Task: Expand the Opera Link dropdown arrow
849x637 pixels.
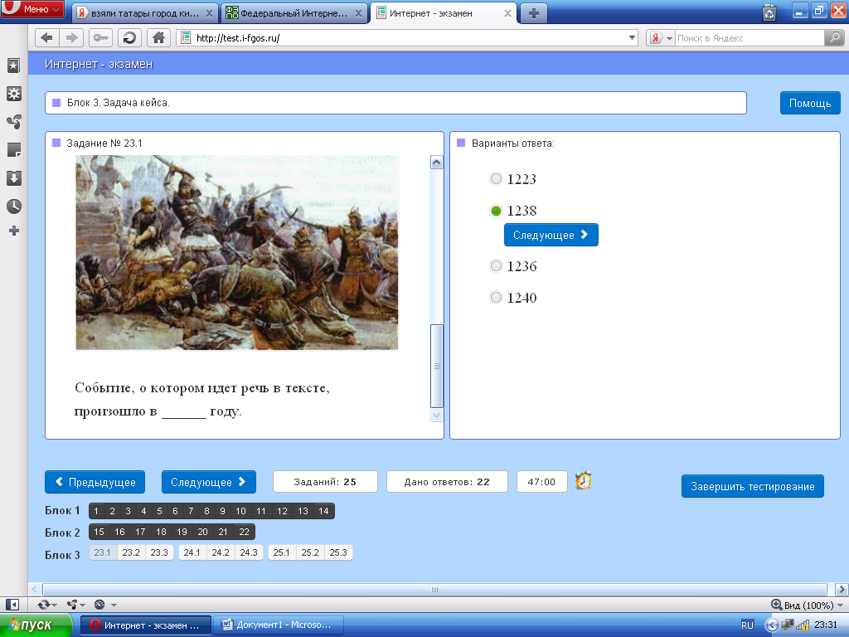Action: (x=55, y=605)
